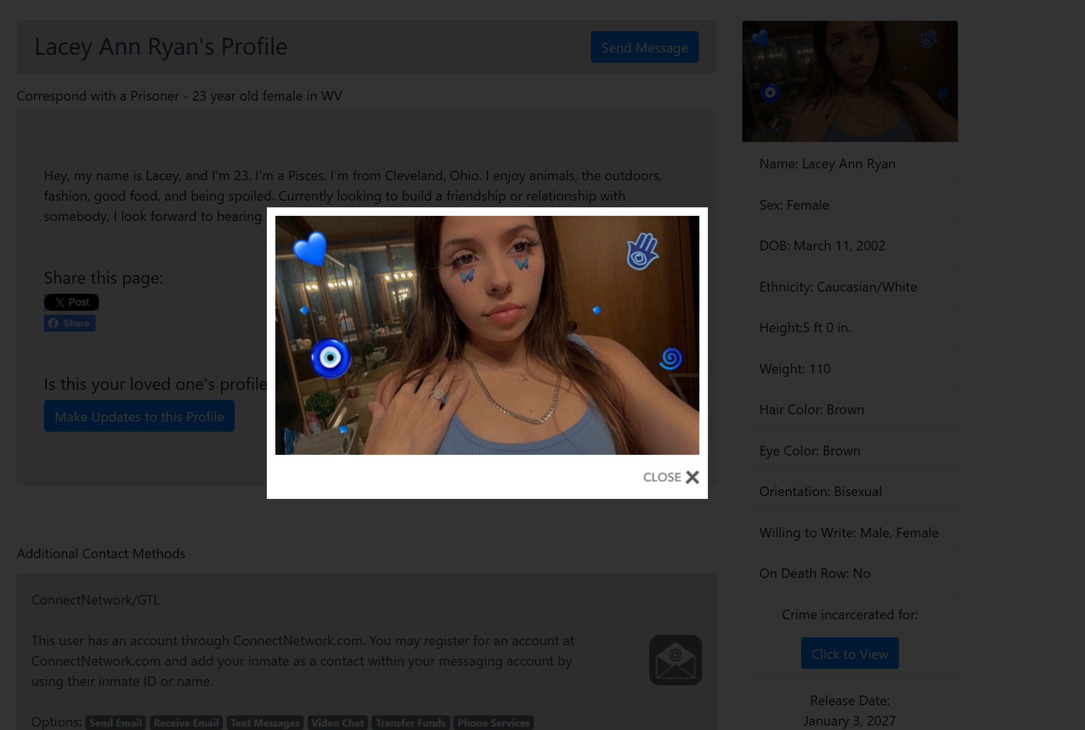Select the Receive Email option tag
The image size is (1085, 730).
coord(186,723)
